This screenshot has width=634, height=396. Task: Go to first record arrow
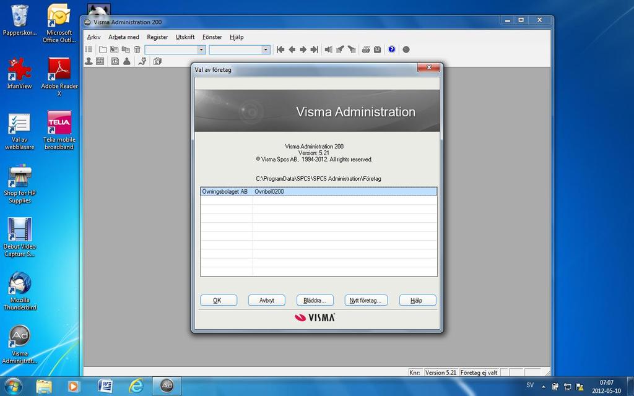click(x=280, y=49)
